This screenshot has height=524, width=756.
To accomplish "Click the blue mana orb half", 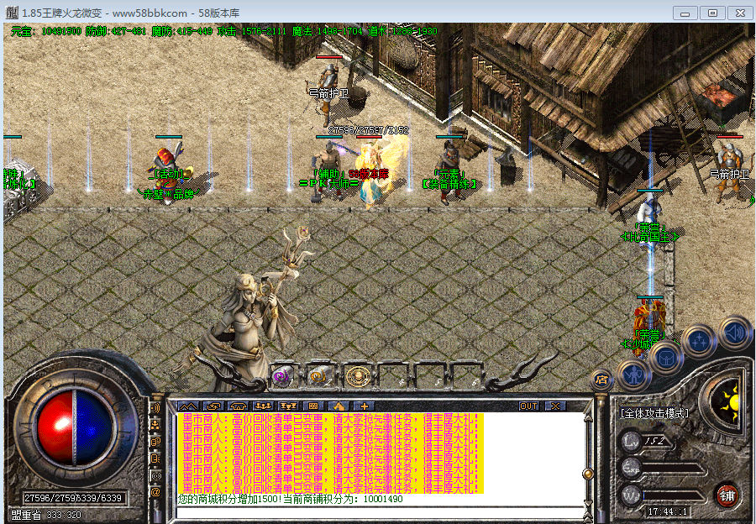I will pyautogui.click(x=94, y=427).
